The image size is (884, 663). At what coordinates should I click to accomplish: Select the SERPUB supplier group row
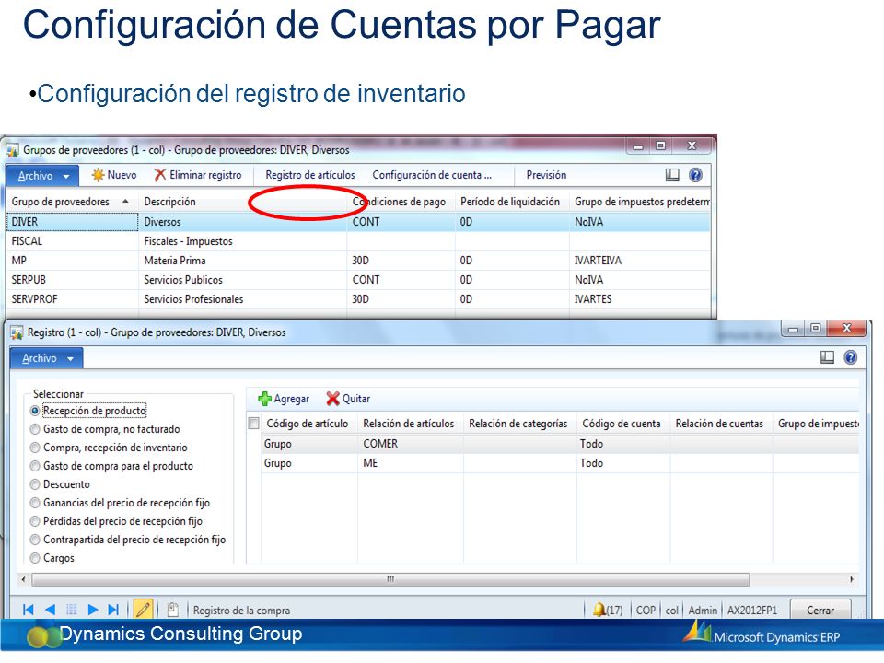point(358,280)
